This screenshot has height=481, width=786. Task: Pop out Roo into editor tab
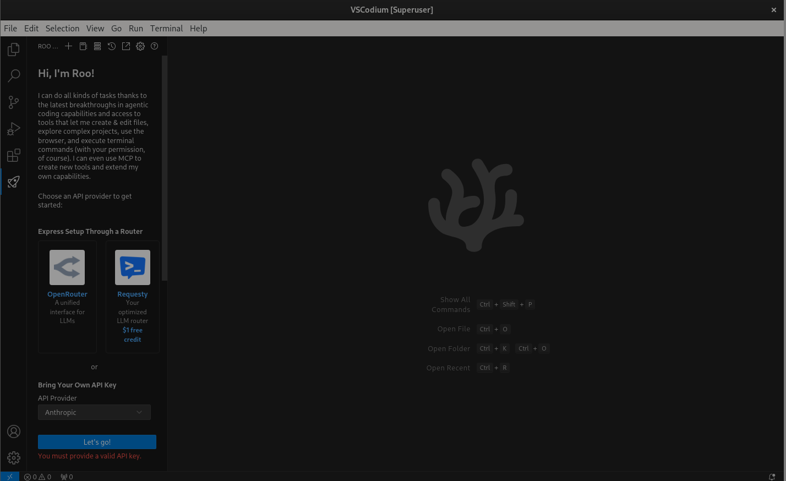point(126,46)
